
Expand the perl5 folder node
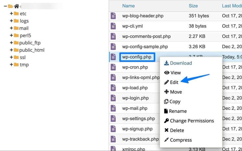(11, 35)
